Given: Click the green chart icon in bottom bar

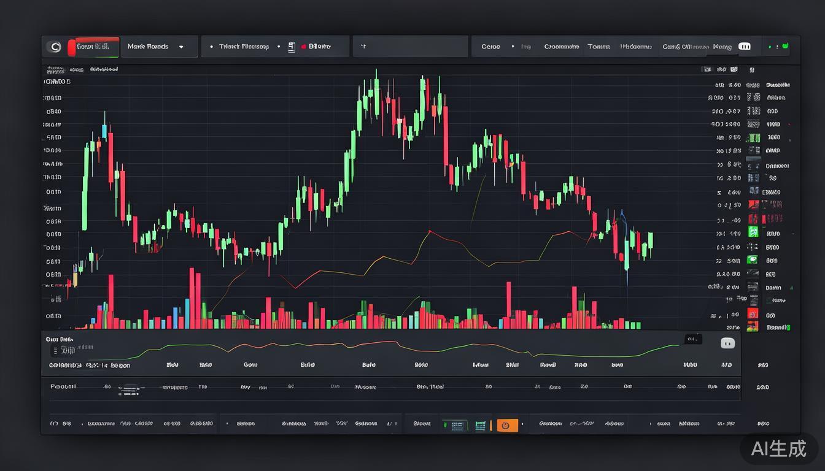Looking at the screenshot, I should (x=481, y=424).
